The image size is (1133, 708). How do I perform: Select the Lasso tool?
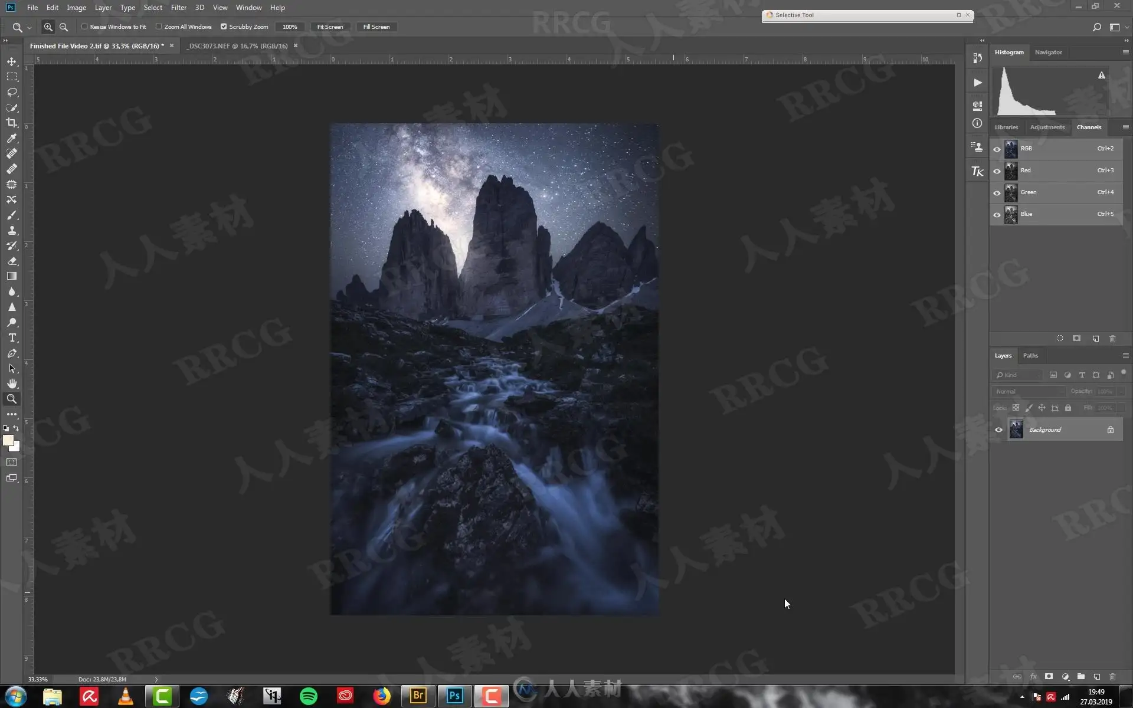12,92
